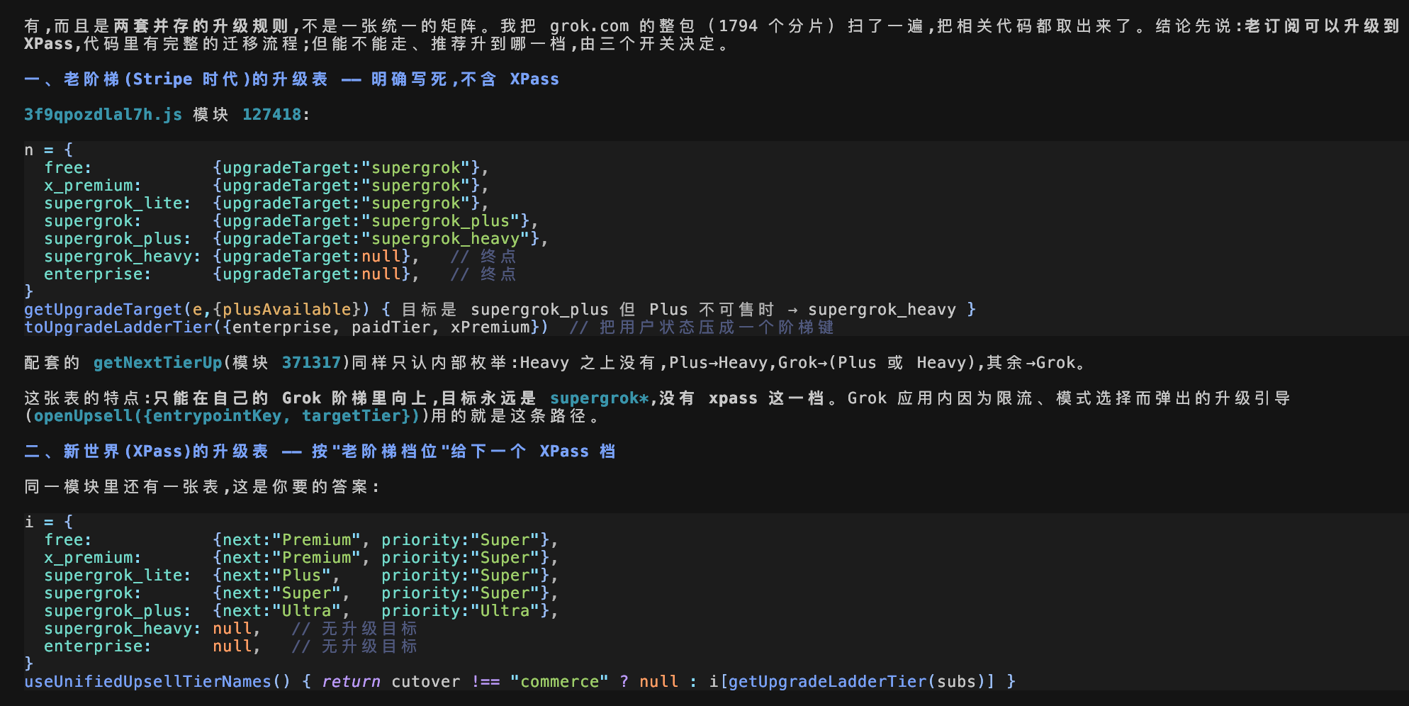Click the 'free:' key in the n table
The height and width of the screenshot is (706, 1409).
pyautogui.click(x=68, y=168)
